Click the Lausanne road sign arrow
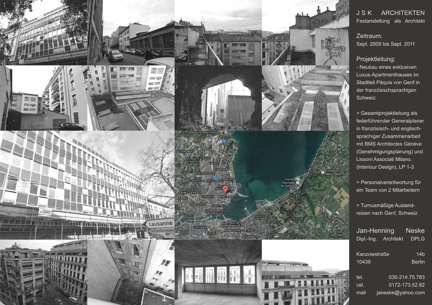This screenshot has height=305, width=432. pos(158,224)
